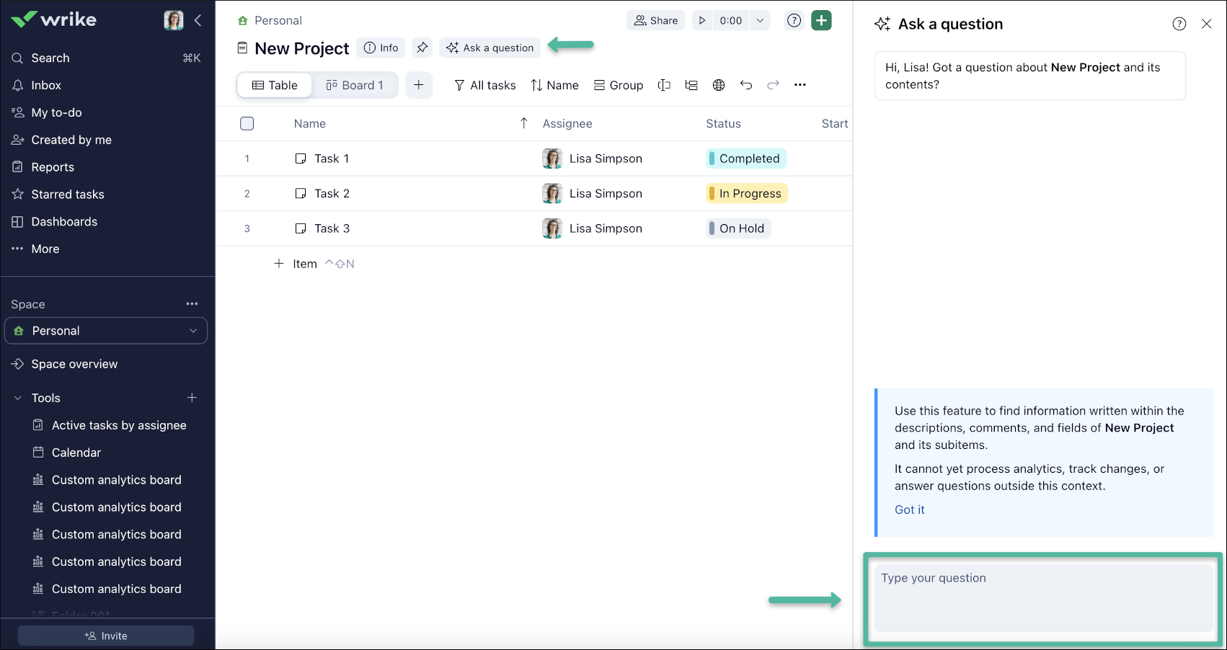
Task: Open the Personal space dropdown
Action: pyautogui.click(x=106, y=331)
